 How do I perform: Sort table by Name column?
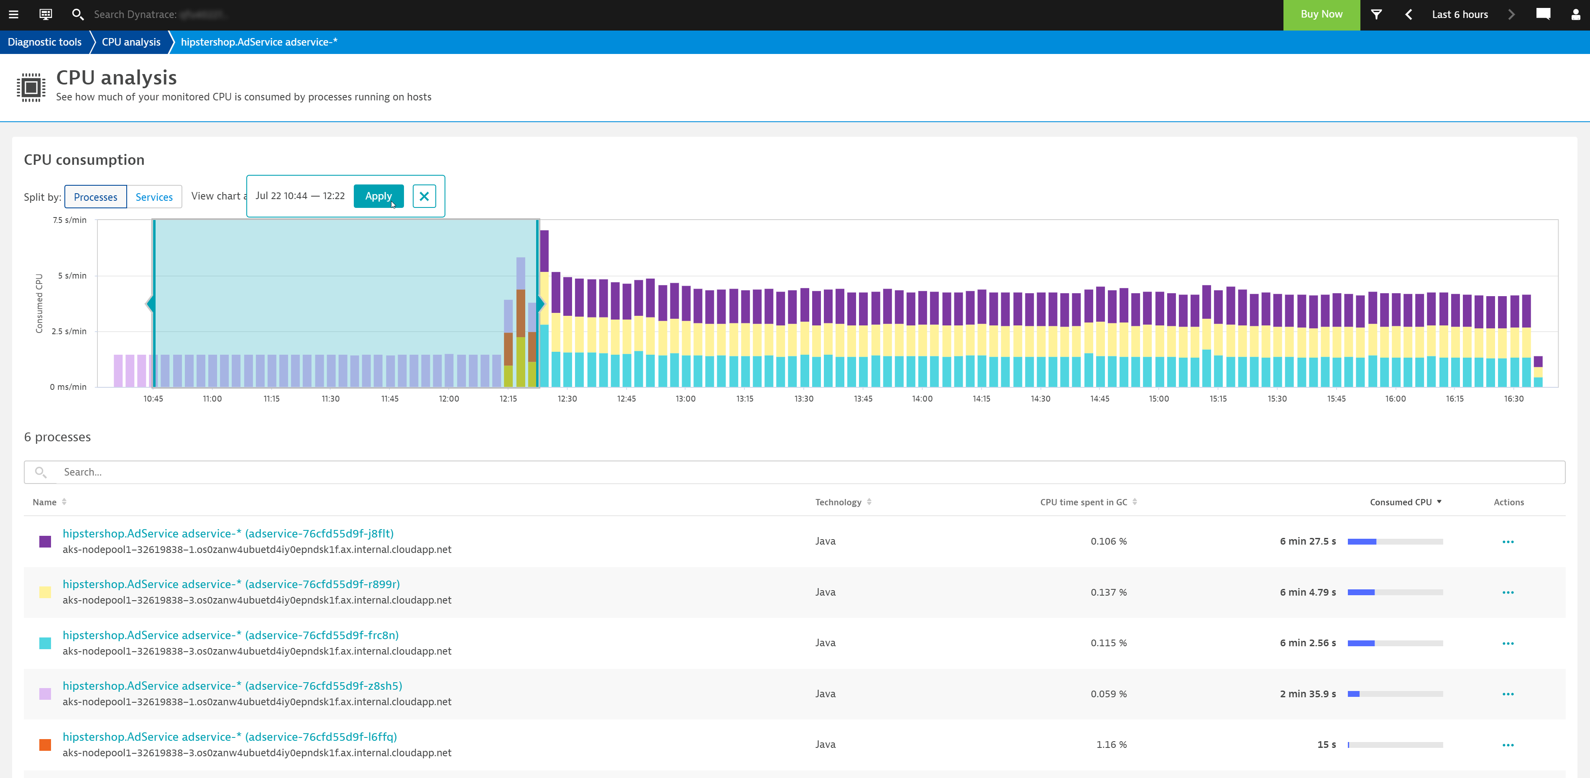pyautogui.click(x=49, y=502)
